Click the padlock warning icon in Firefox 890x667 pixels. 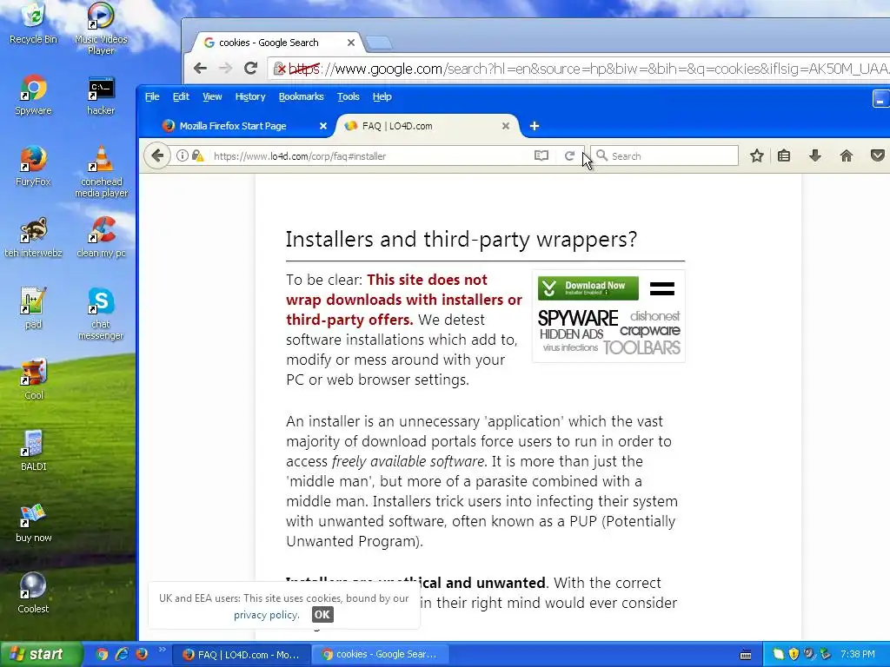coord(197,155)
